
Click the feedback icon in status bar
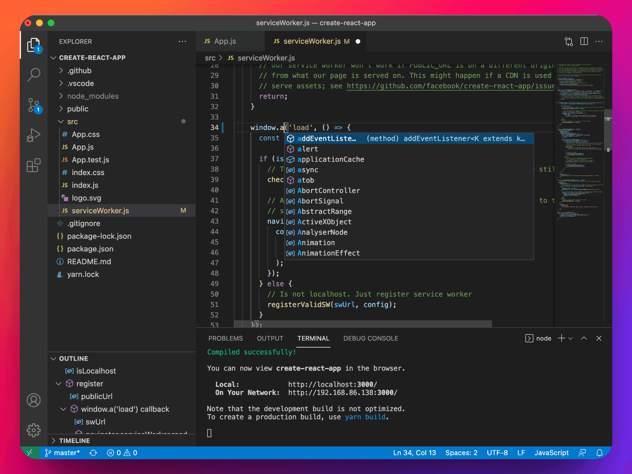(x=582, y=453)
